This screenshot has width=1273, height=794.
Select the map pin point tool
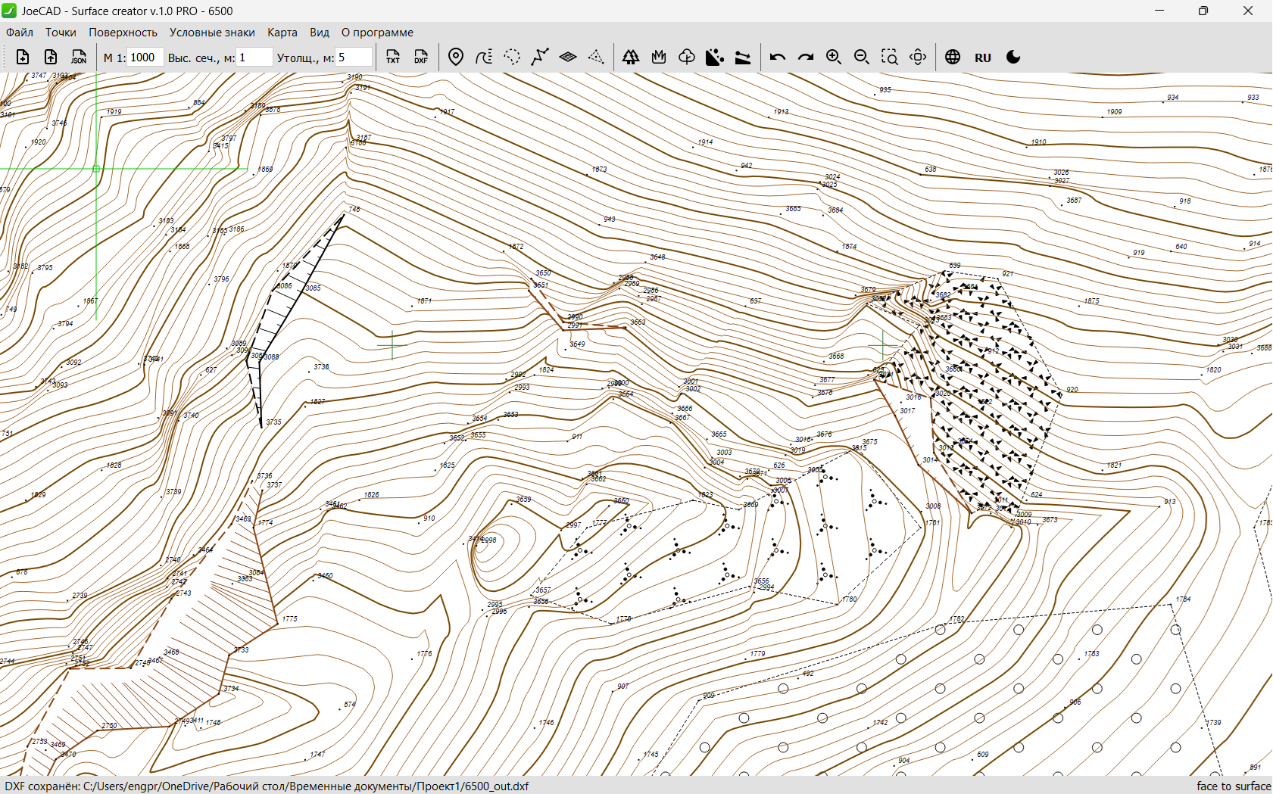(456, 58)
